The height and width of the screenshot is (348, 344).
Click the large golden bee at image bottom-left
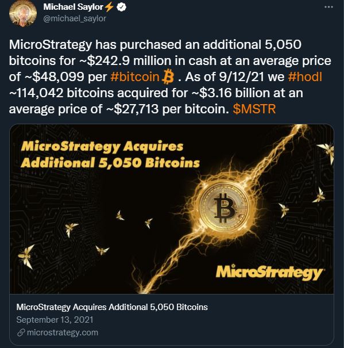click(26, 257)
